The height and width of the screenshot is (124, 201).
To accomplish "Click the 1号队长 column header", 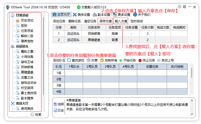I will (x=74, y=67).
